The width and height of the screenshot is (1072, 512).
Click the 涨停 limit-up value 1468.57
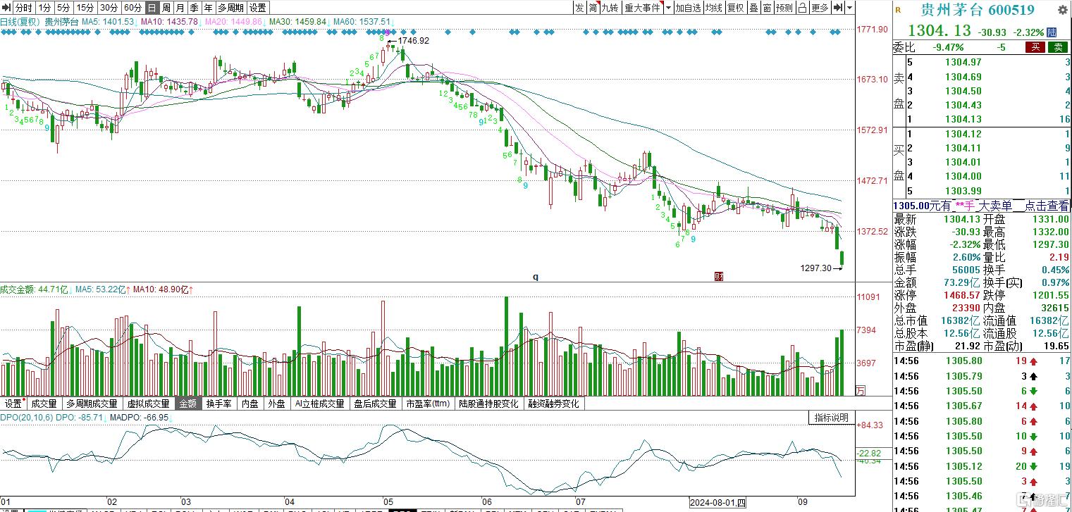point(961,296)
